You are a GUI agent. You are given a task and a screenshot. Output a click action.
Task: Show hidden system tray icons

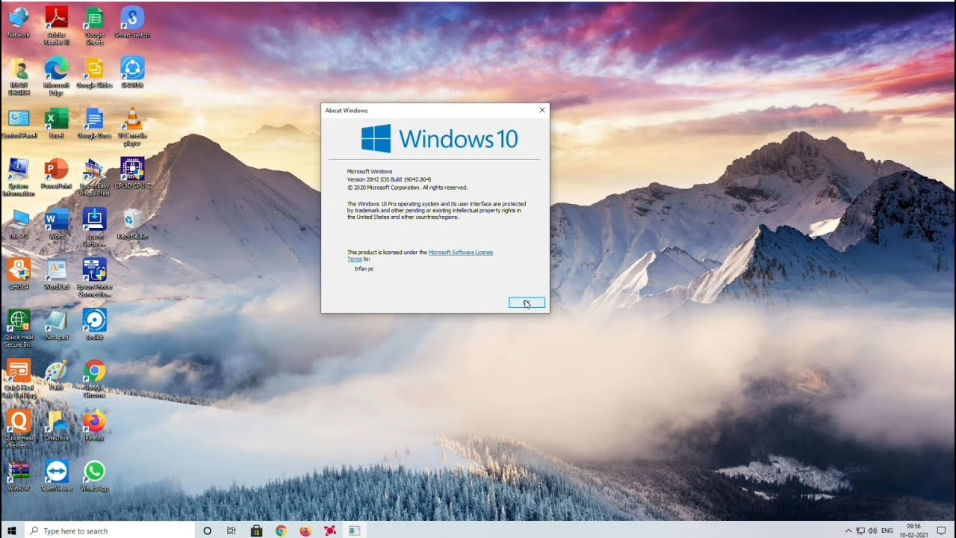coord(848,531)
